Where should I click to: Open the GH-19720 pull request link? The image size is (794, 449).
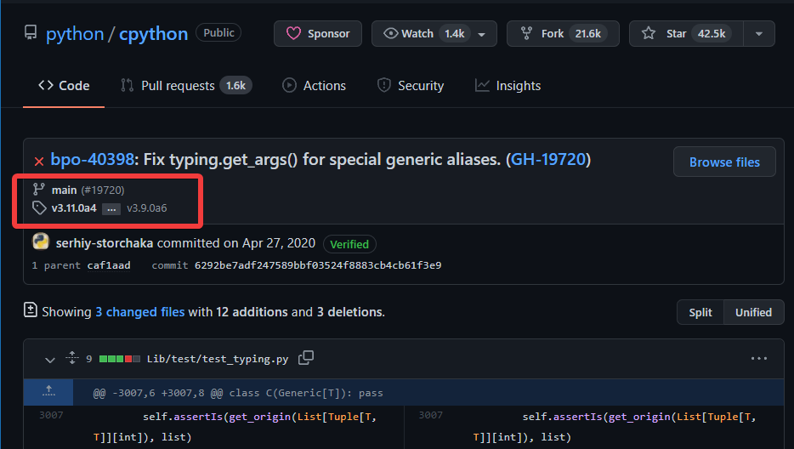coord(548,160)
